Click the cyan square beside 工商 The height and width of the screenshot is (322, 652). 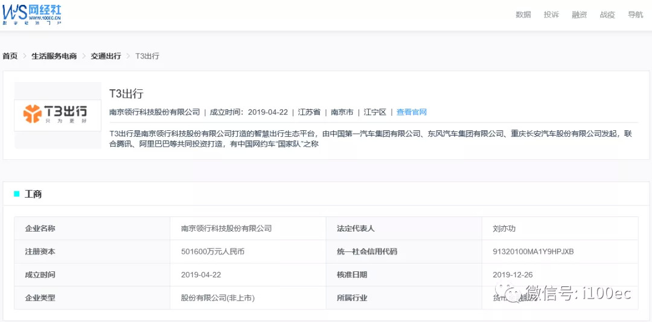click(x=17, y=194)
